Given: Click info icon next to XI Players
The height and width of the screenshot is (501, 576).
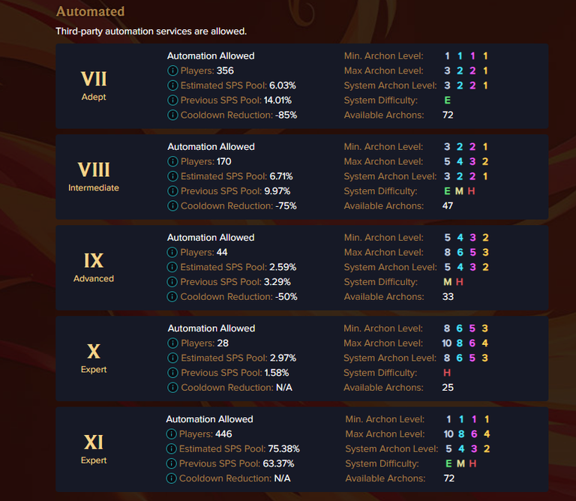Looking at the screenshot, I should click(x=171, y=434).
